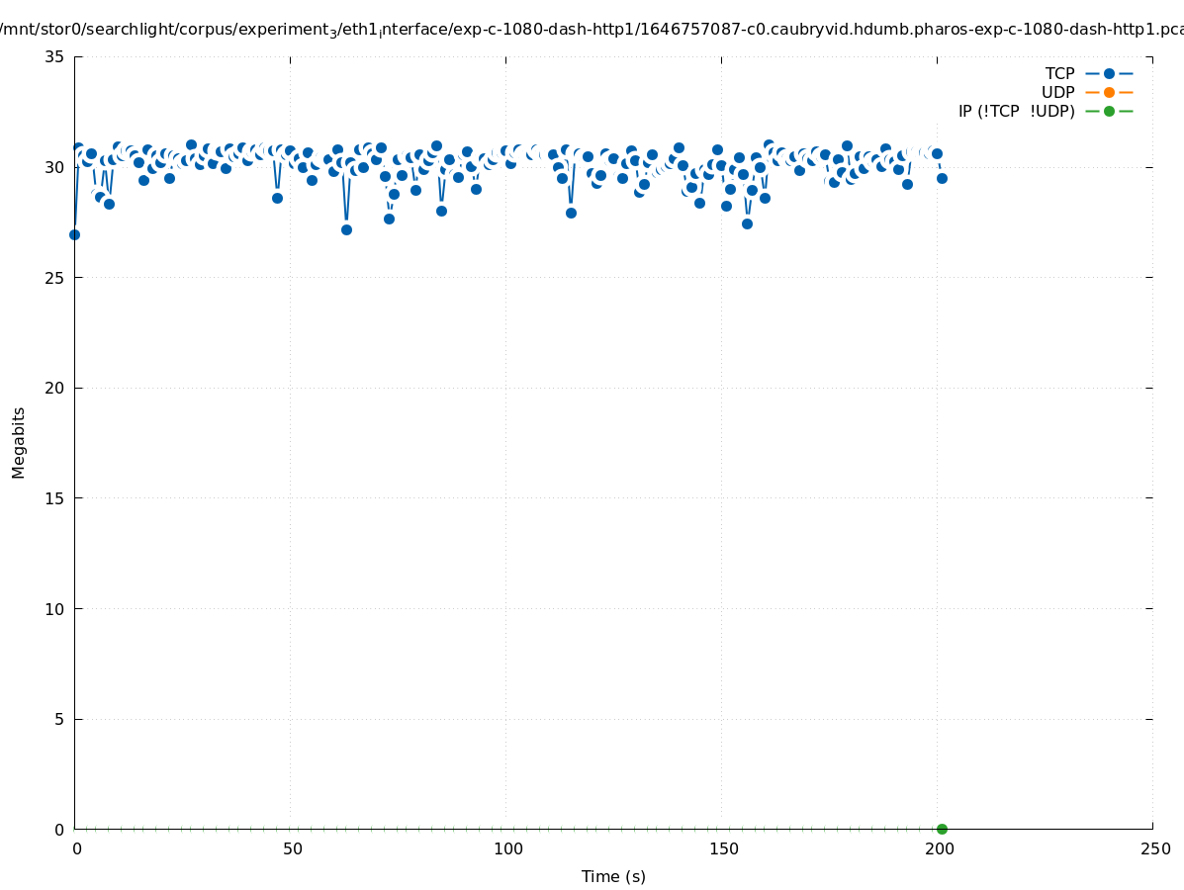Click the TCP dip point just before 50 seconds
This screenshot has height=890, width=1184.
coord(277,198)
